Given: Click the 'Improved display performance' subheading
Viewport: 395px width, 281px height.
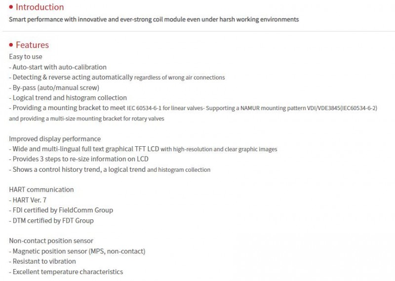Looking at the screenshot, I should tap(55, 139).
